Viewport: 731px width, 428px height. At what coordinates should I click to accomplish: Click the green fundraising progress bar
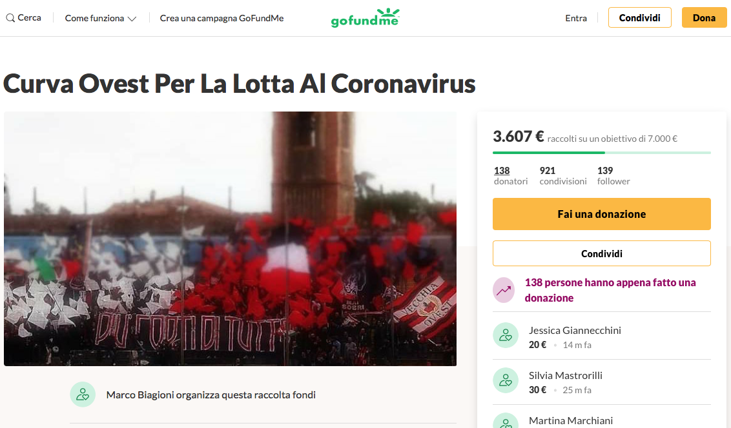601,153
